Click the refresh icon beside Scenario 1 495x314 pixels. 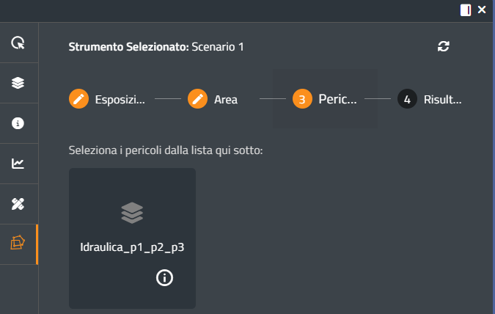tap(443, 46)
